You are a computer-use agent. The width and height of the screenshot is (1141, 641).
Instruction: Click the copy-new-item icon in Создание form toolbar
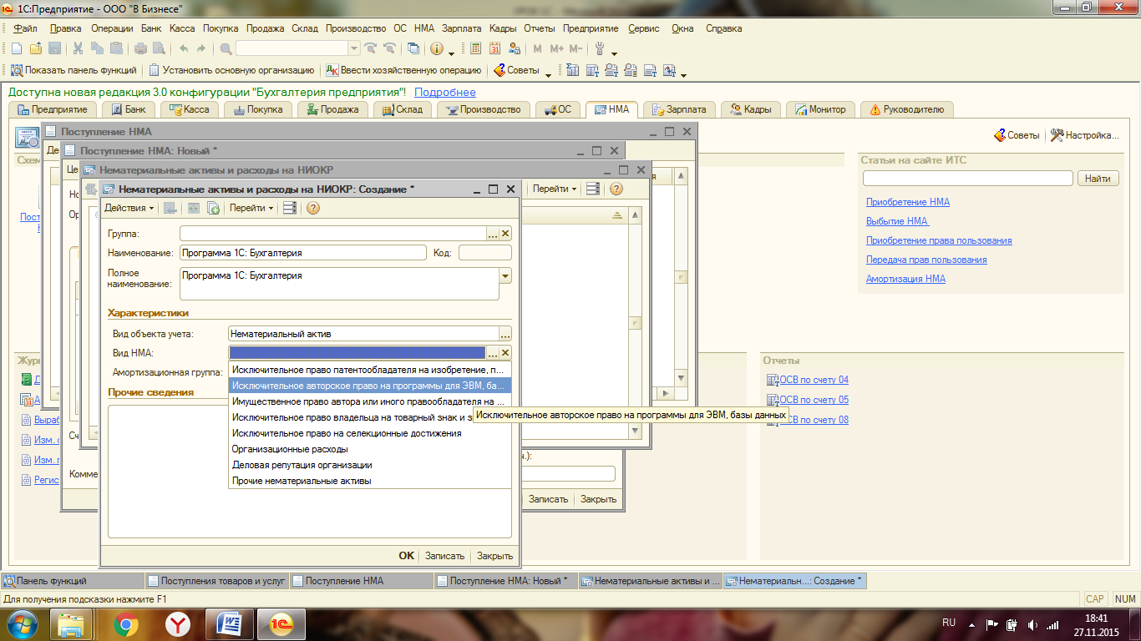point(213,208)
